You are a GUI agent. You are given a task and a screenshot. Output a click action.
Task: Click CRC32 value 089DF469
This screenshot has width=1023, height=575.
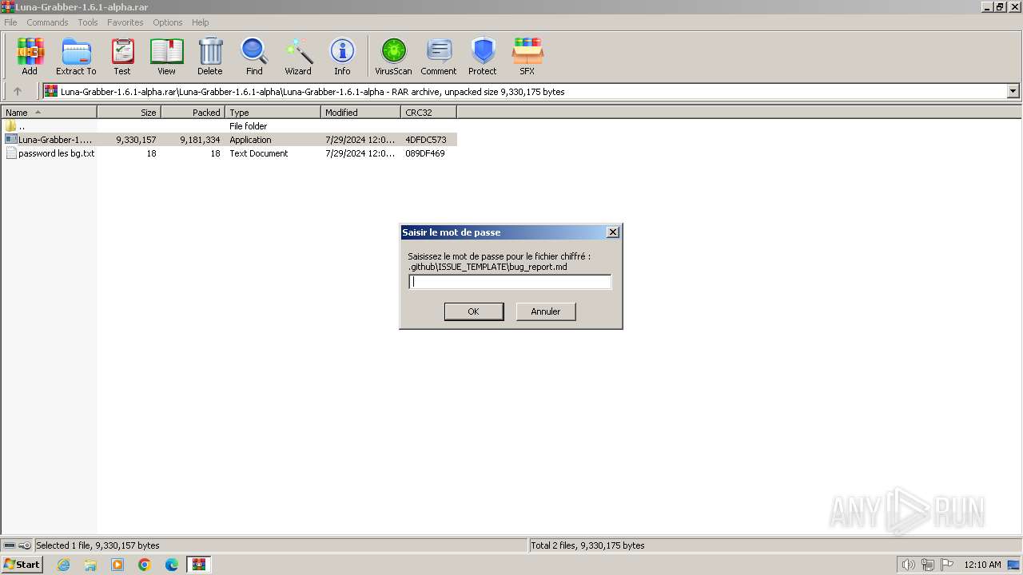425,153
